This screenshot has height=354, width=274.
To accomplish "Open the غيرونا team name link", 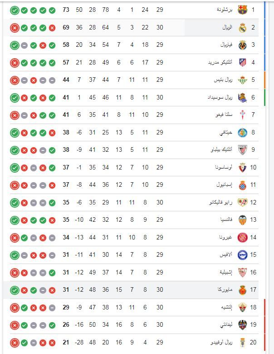I will click(225, 237).
